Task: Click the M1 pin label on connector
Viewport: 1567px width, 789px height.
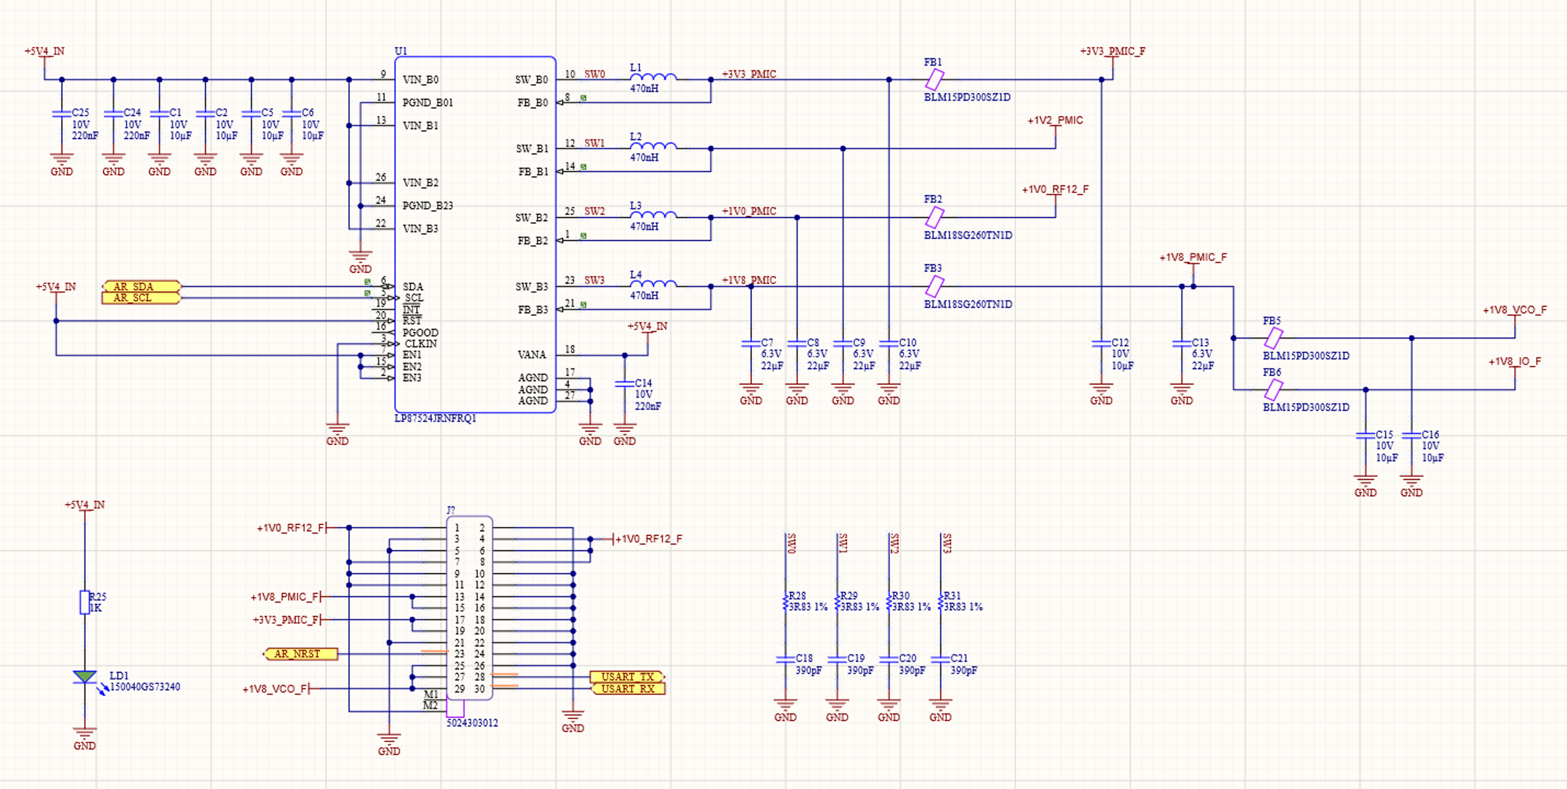Action: [431, 695]
